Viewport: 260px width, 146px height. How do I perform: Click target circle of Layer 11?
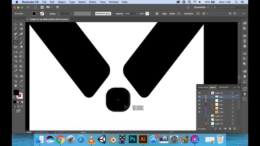233,120
